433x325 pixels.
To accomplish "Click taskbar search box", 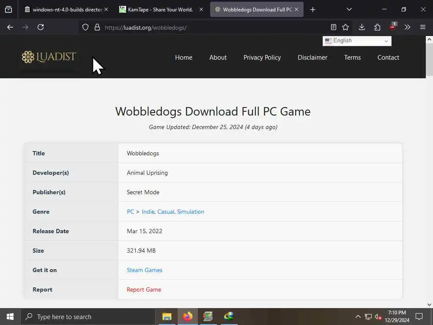I will 88,317.
